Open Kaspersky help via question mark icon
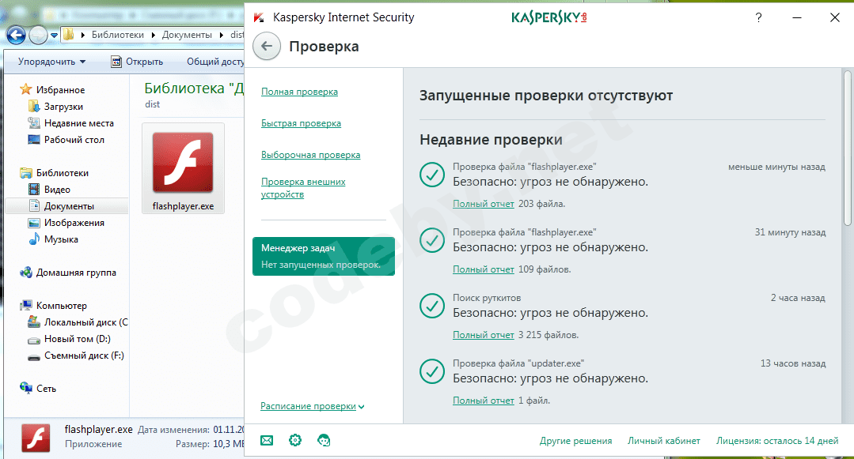The height and width of the screenshot is (459, 854). pos(757,17)
